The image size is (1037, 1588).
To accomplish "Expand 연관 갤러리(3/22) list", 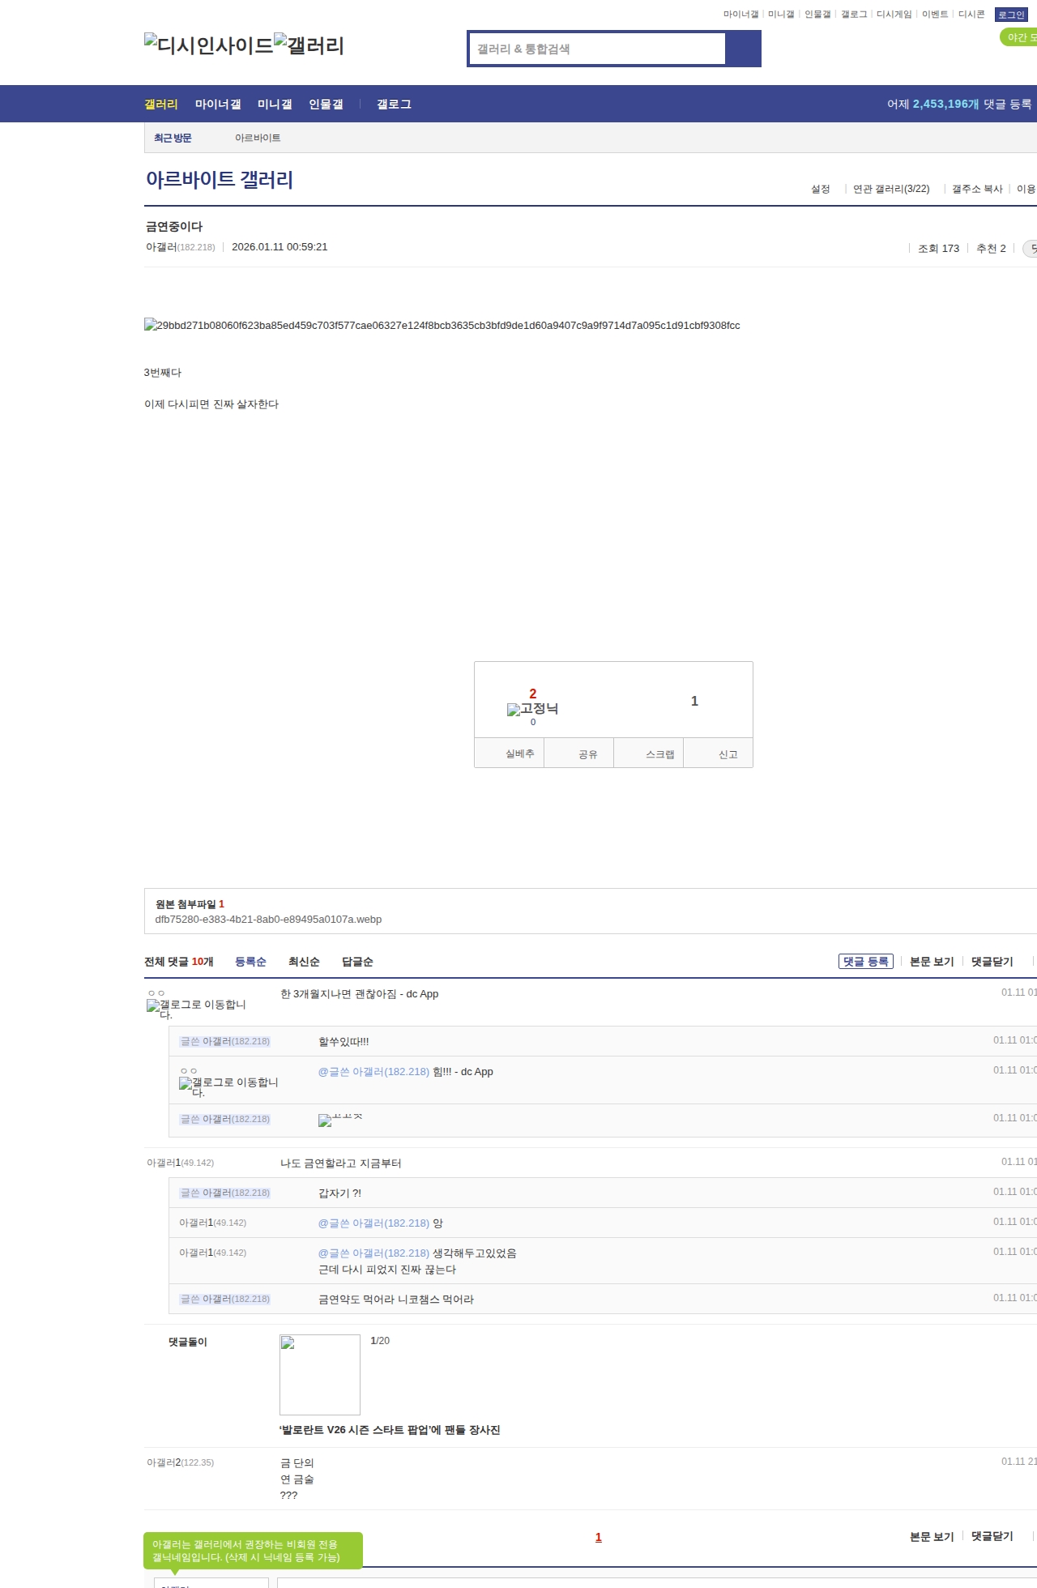I will 891,189.
